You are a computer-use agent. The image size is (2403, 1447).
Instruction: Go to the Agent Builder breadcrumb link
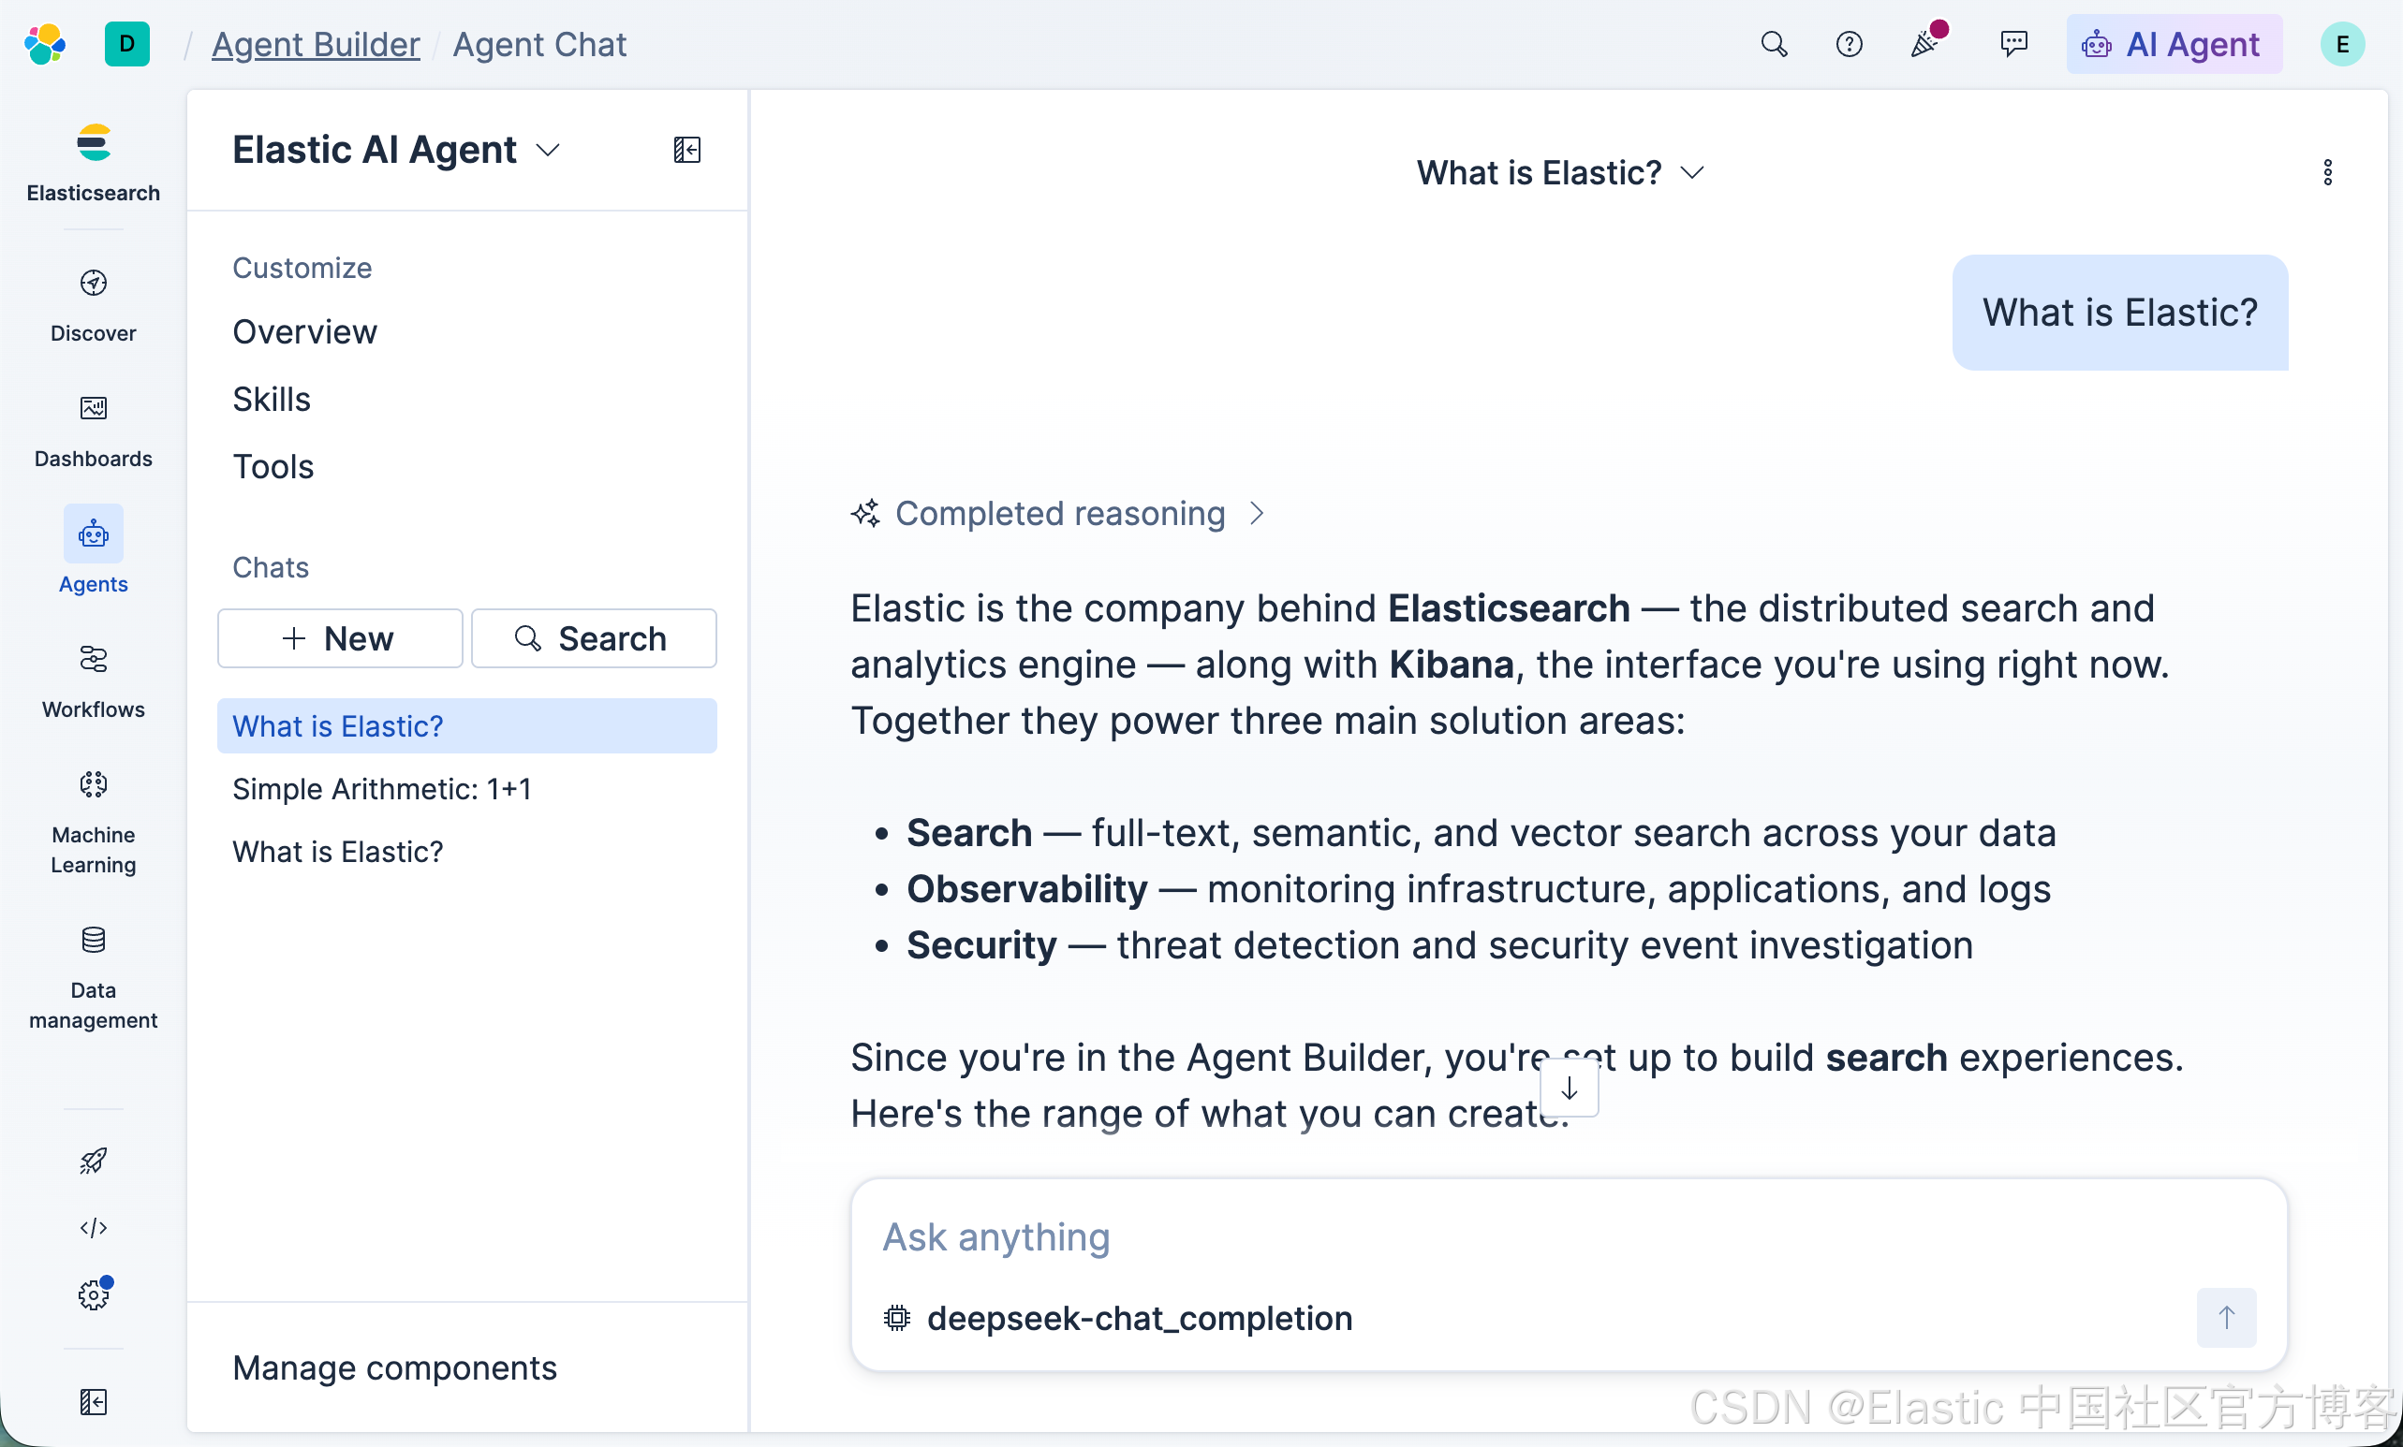(316, 44)
